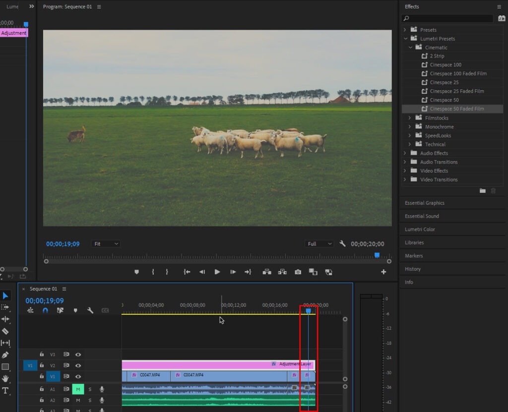Screen dimensions: 508x412
Task: Open the Program monitor settings wrench
Action: tap(342, 244)
